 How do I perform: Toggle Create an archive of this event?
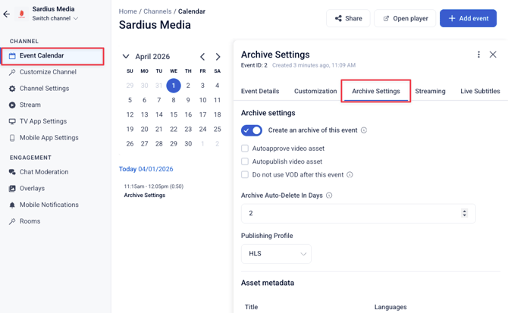coord(252,130)
